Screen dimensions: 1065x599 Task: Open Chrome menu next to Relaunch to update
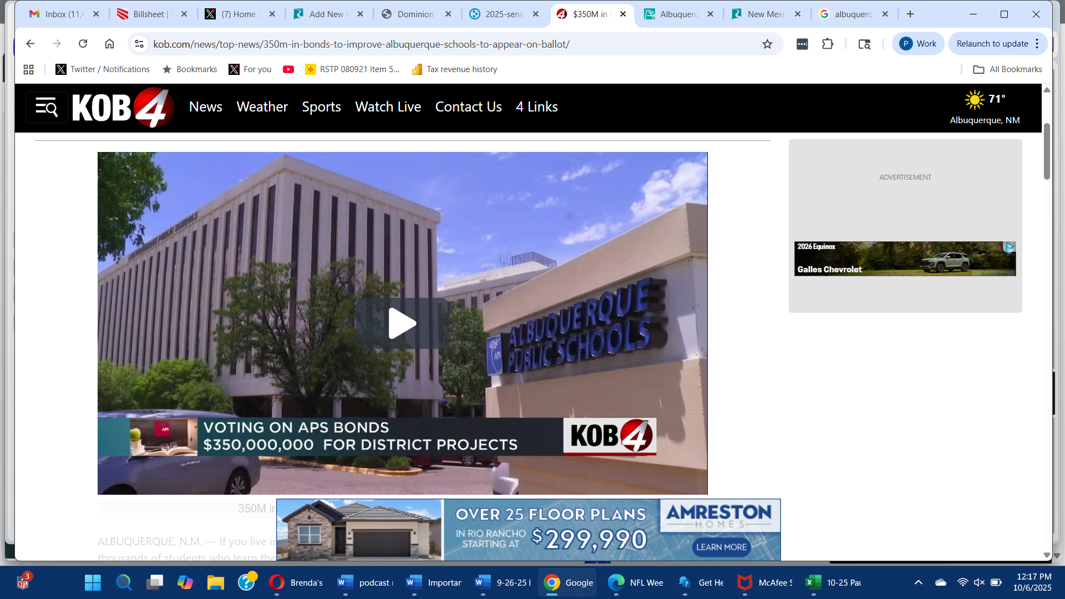click(1037, 44)
